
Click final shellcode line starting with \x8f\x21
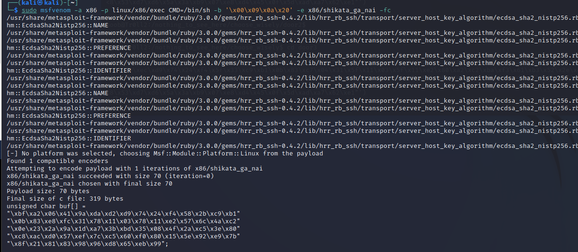(x=88, y=244)
